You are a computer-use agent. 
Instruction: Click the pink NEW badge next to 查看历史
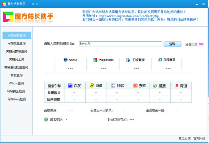tap(201, 44)
